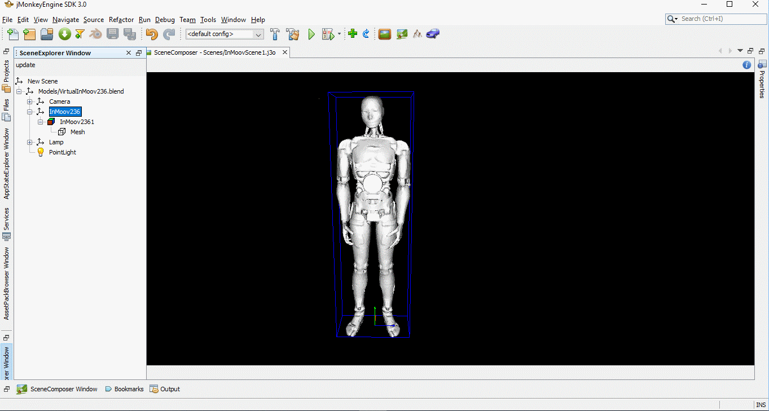Select the Mesh tree item

coord(77,132)
